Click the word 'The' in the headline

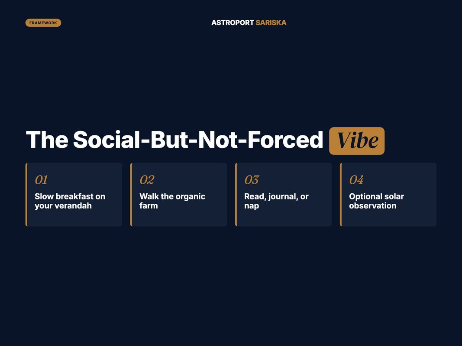pos(47,139)
